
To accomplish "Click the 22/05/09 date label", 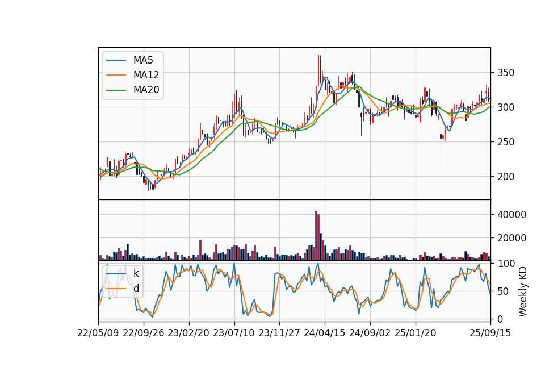I will [x=98, y=333].
